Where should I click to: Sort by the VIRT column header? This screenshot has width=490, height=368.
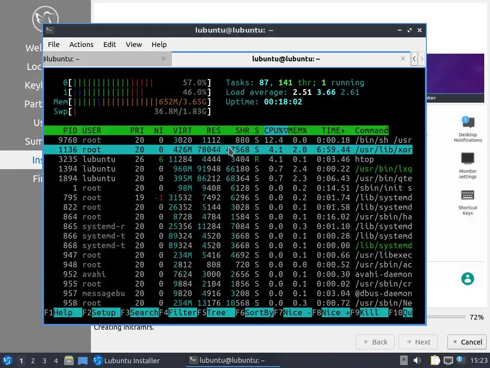click(x=182, y=130)
